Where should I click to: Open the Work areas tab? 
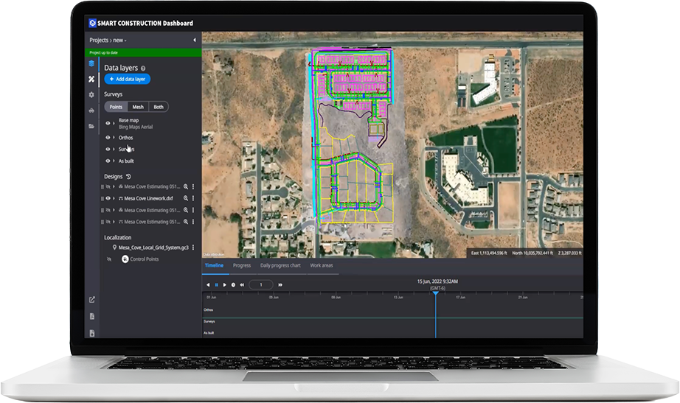coord(322,266)
